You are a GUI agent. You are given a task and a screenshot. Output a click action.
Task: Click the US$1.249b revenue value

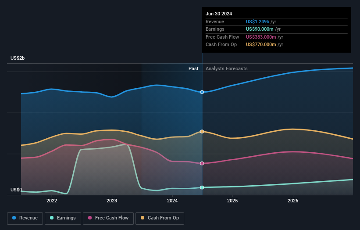pos(257,22)
